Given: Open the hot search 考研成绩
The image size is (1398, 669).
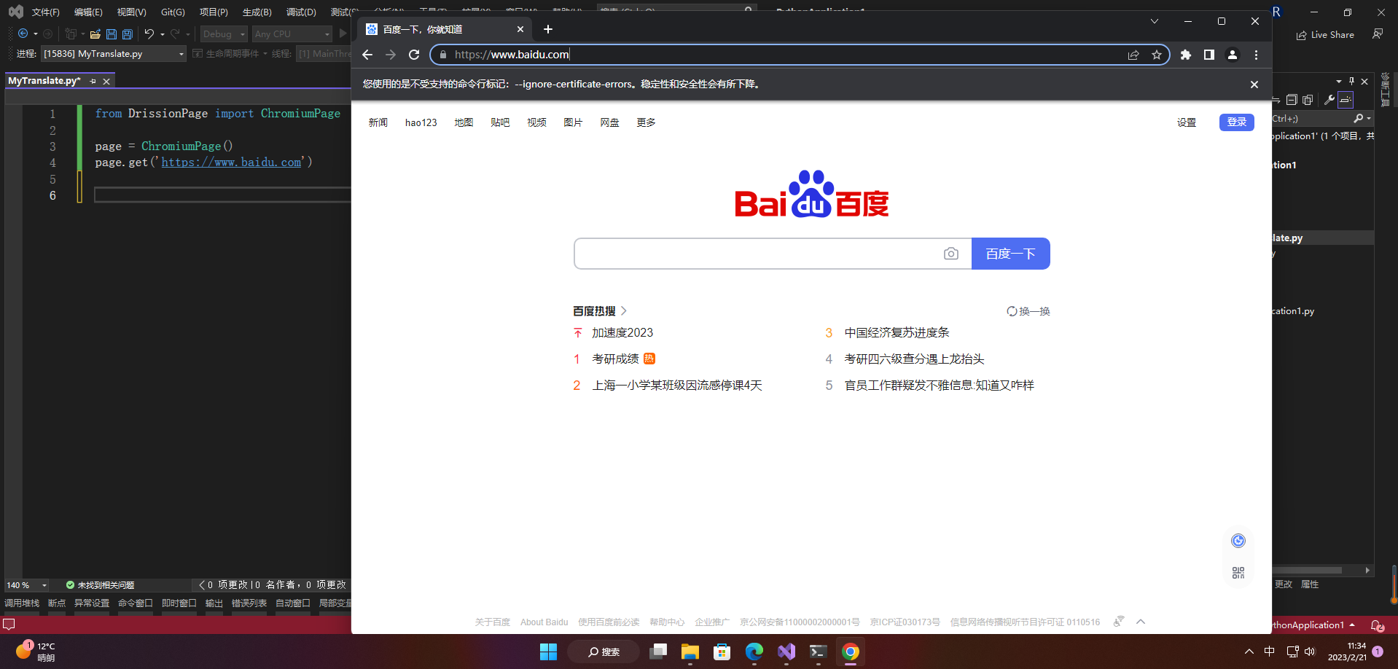Looking at the screenshot, I should (x=615, y=359).
